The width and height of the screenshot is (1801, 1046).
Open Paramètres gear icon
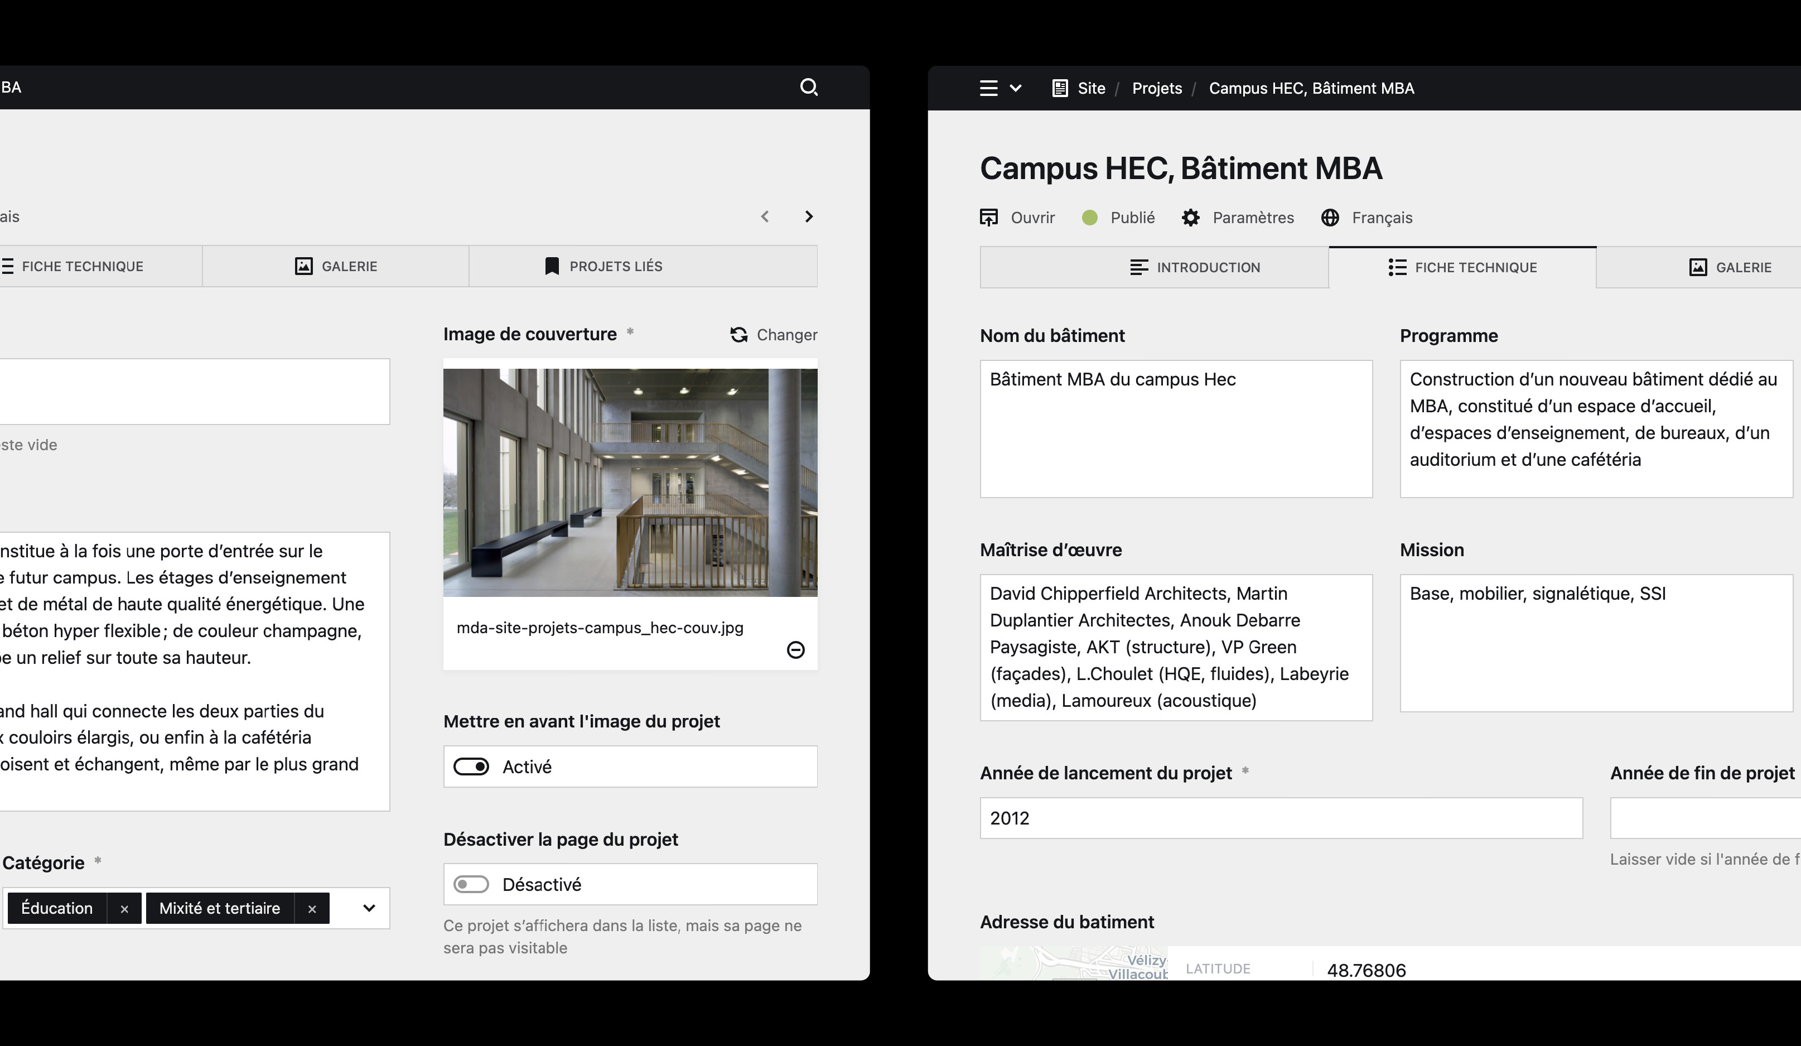point(1190,218)
